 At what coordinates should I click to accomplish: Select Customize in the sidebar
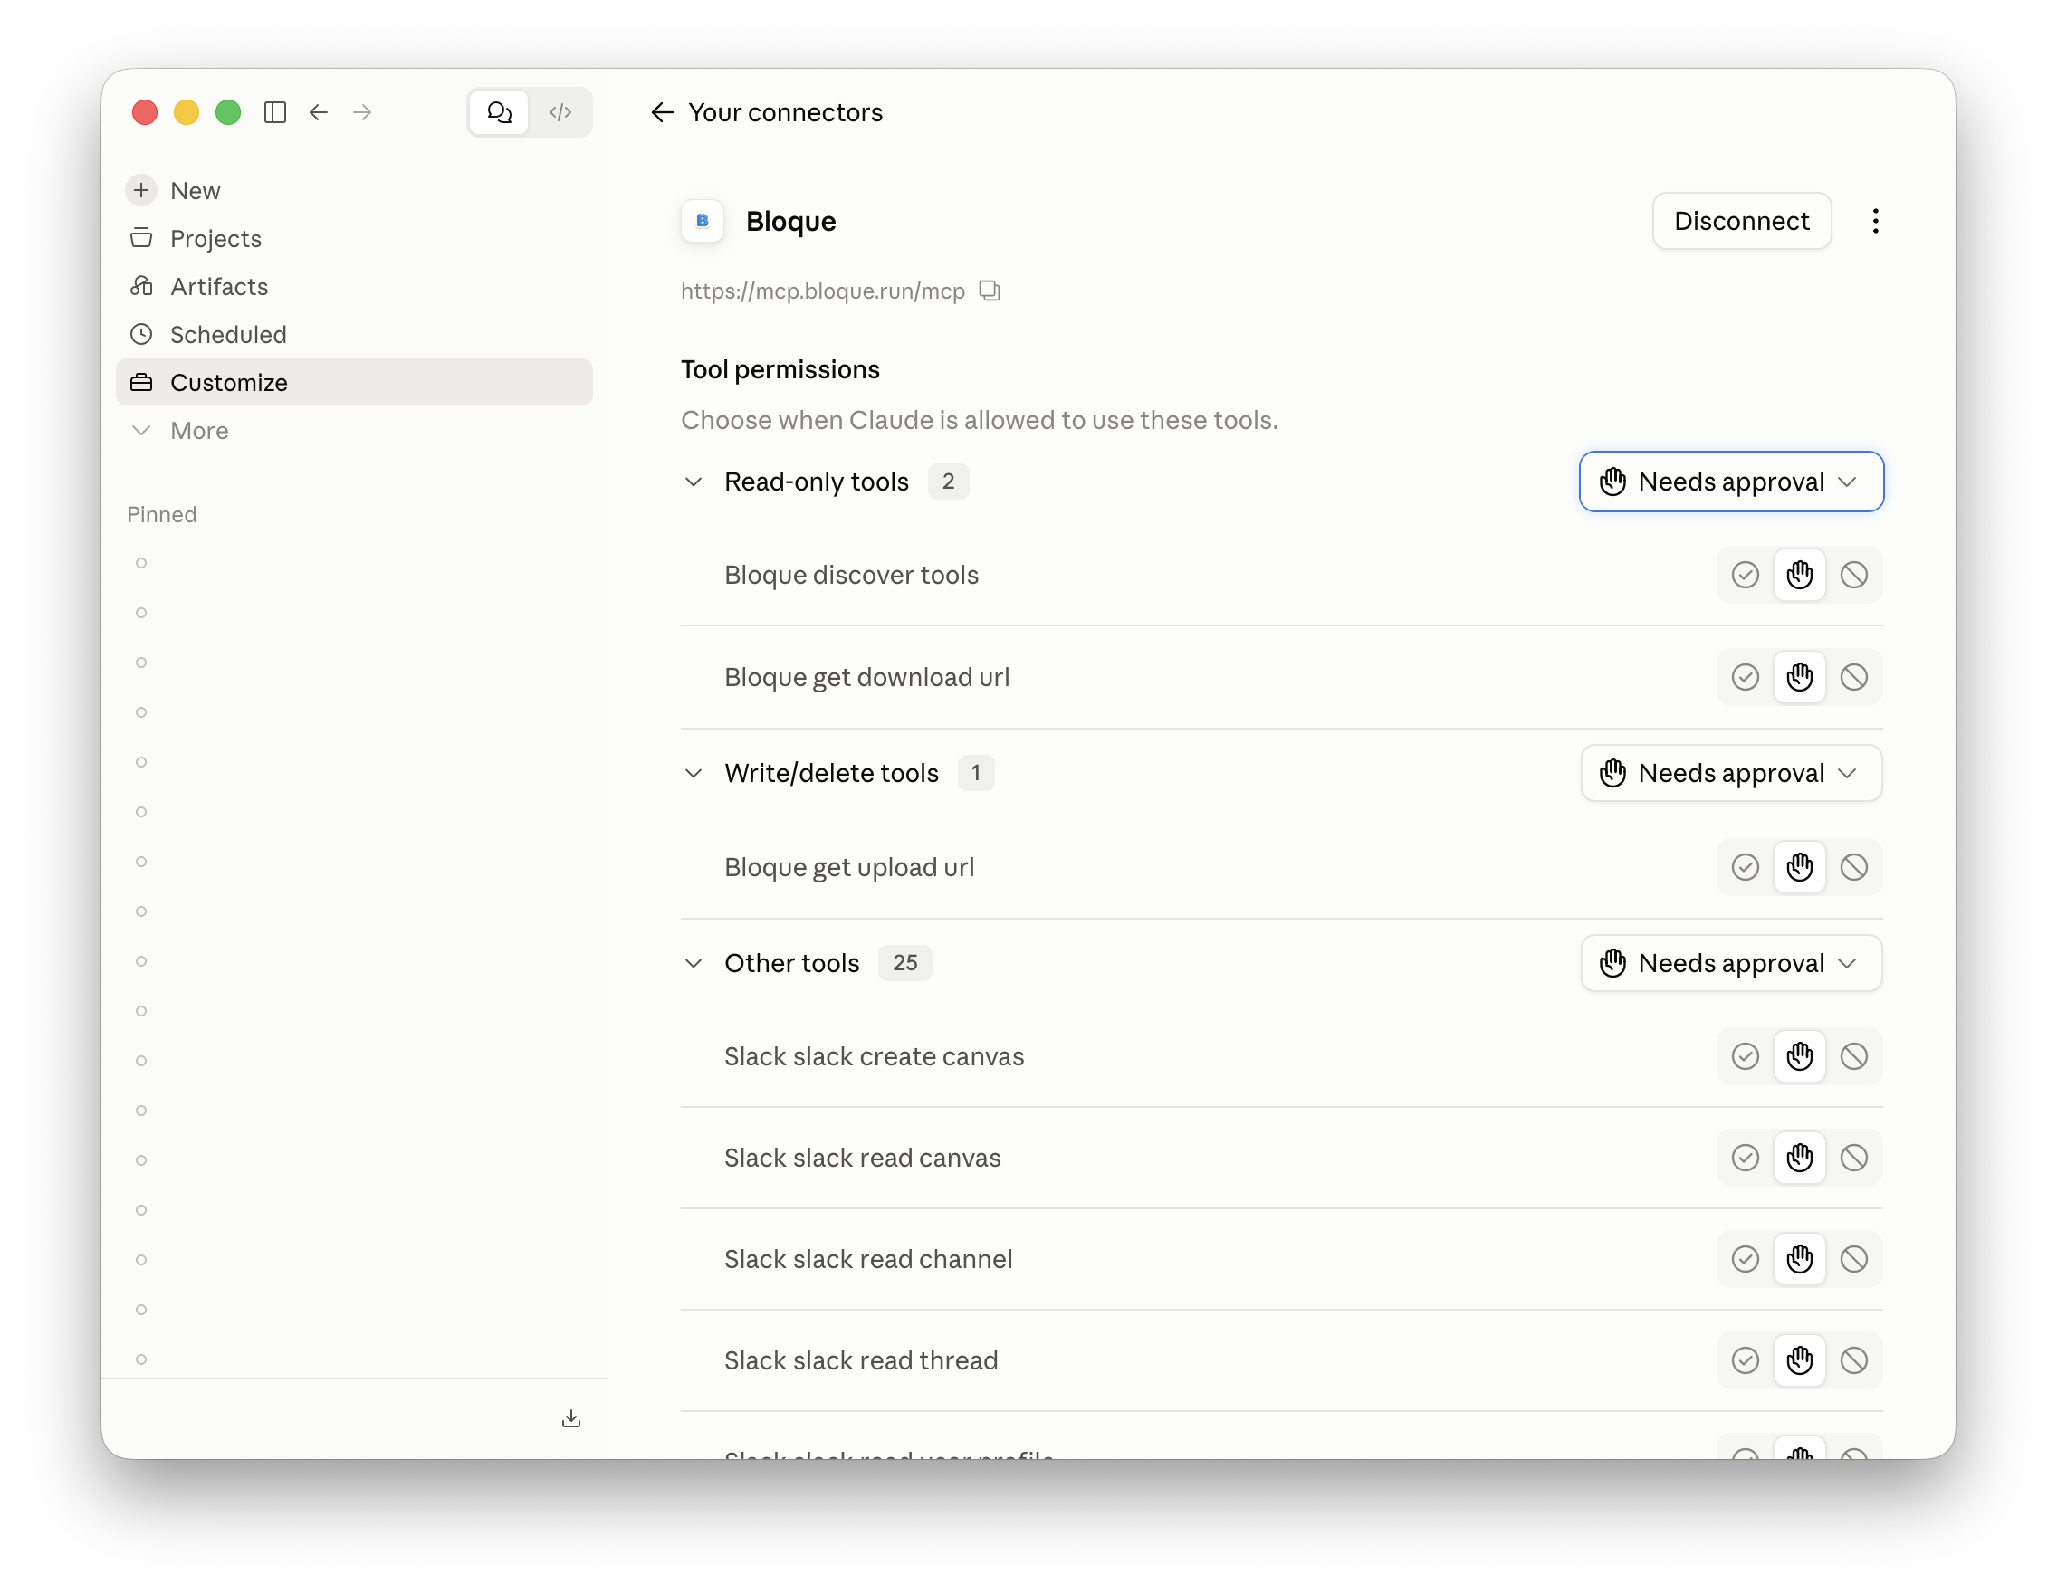354,382
